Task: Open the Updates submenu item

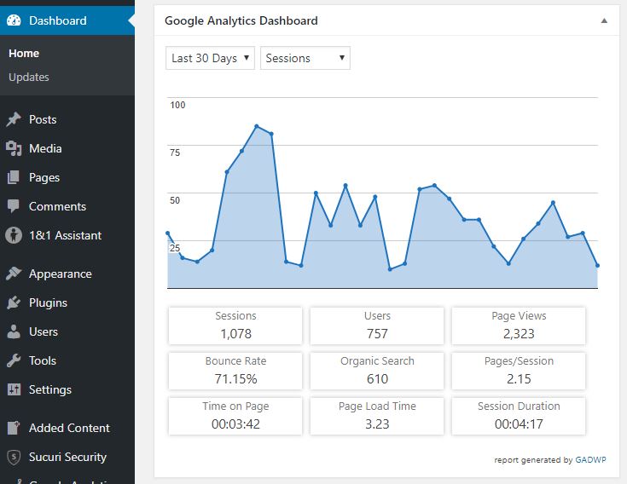Action: coord(29,77)
